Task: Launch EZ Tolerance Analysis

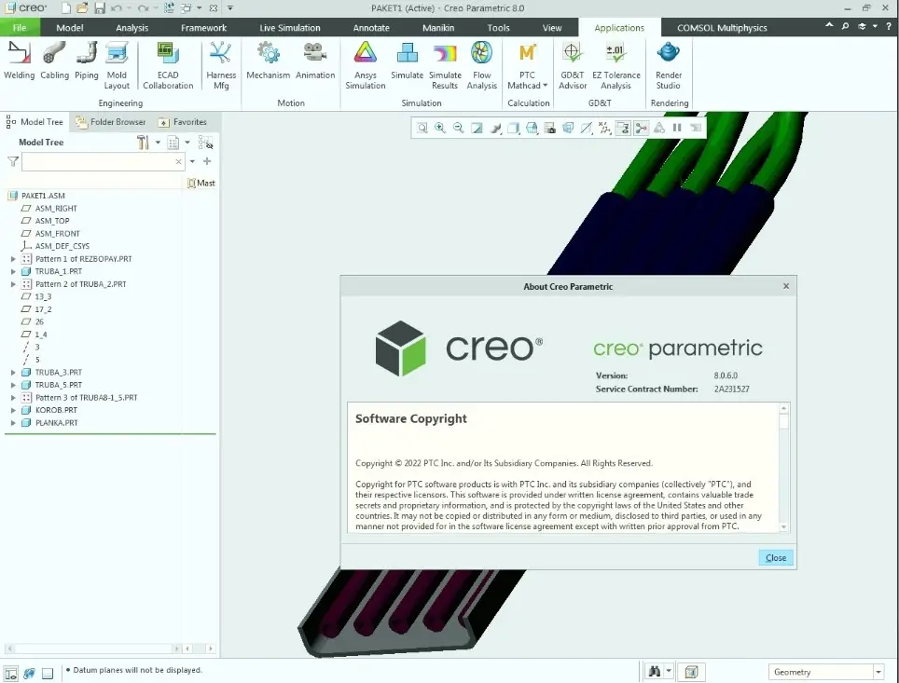Action: coord(615,66)
